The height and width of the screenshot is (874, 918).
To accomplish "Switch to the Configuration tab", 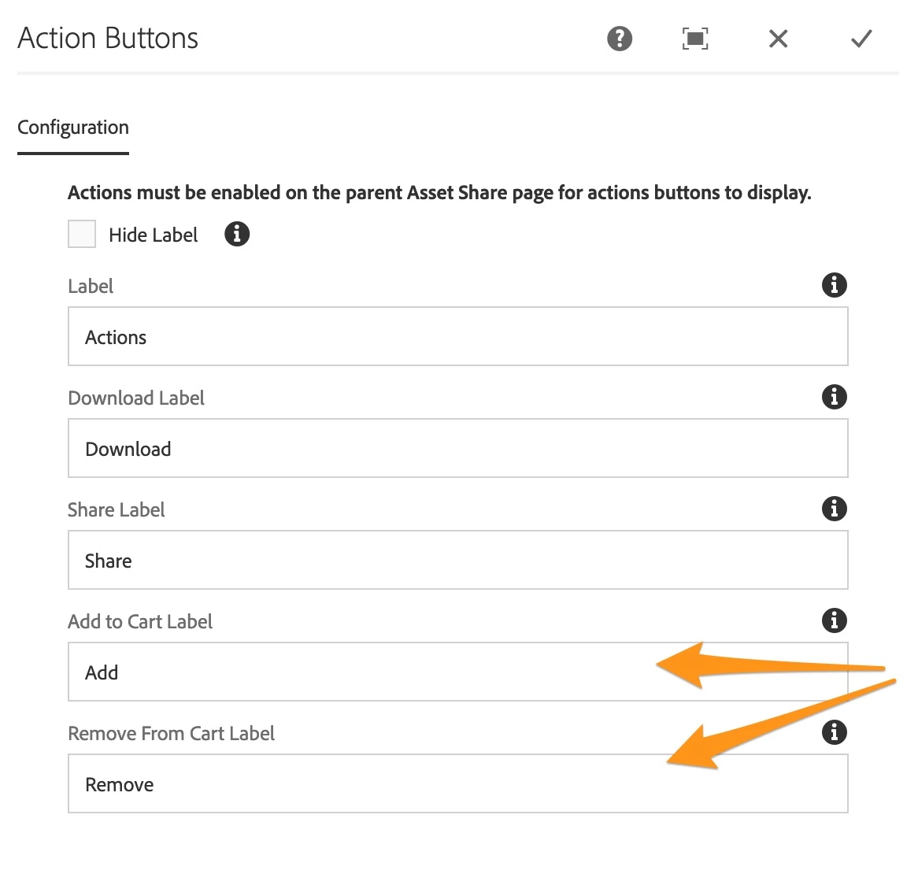I will [73, 128].
